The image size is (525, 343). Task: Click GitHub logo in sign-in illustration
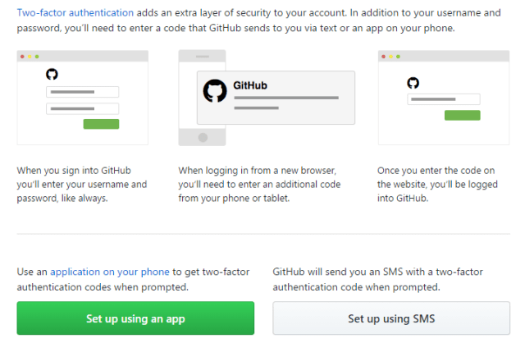click(52, 75)
